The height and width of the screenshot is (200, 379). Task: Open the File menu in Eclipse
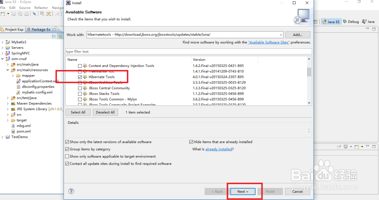pos(3,8)
